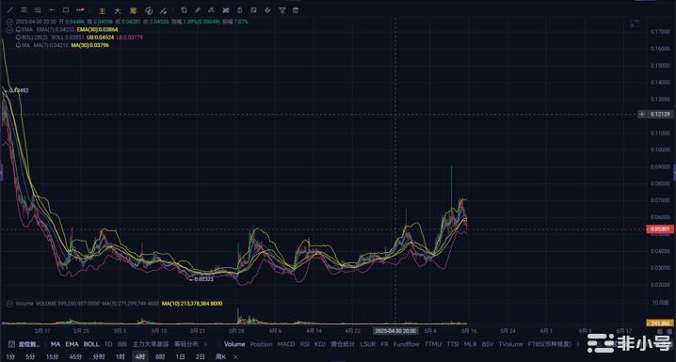Select the 周K timeframe
The height and width of the screenshot is (362, 676).
click(220, 357)
